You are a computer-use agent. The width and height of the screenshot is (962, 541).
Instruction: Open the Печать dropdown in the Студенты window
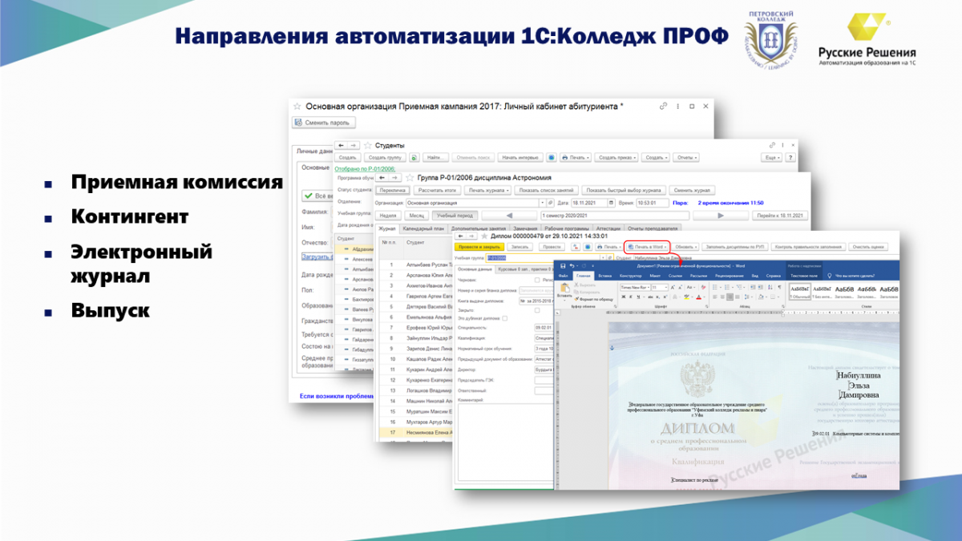575,157
